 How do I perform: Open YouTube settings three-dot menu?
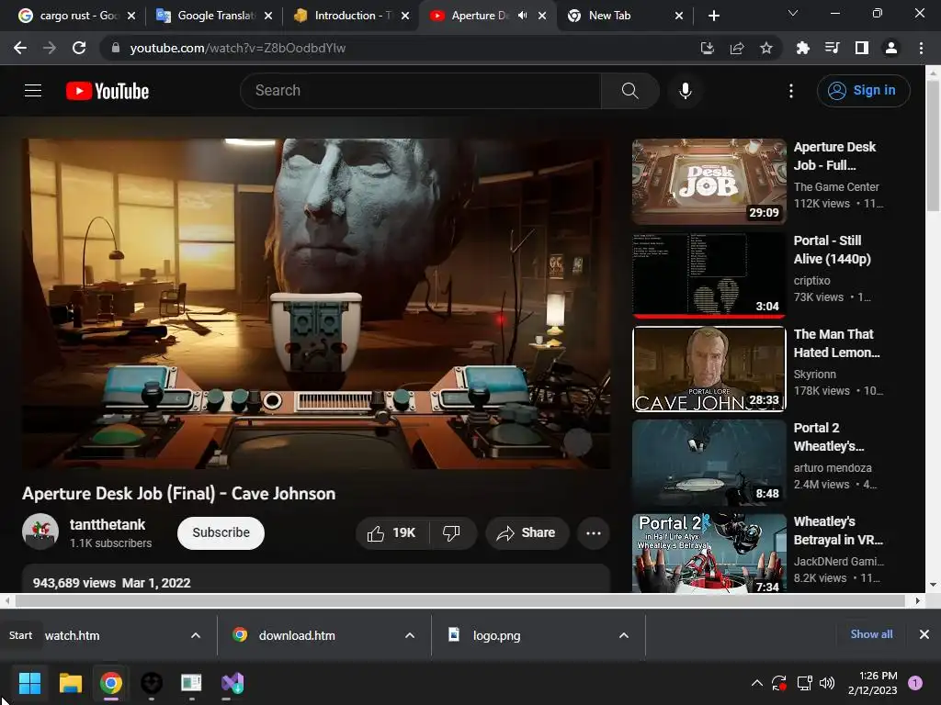(791, 91)
